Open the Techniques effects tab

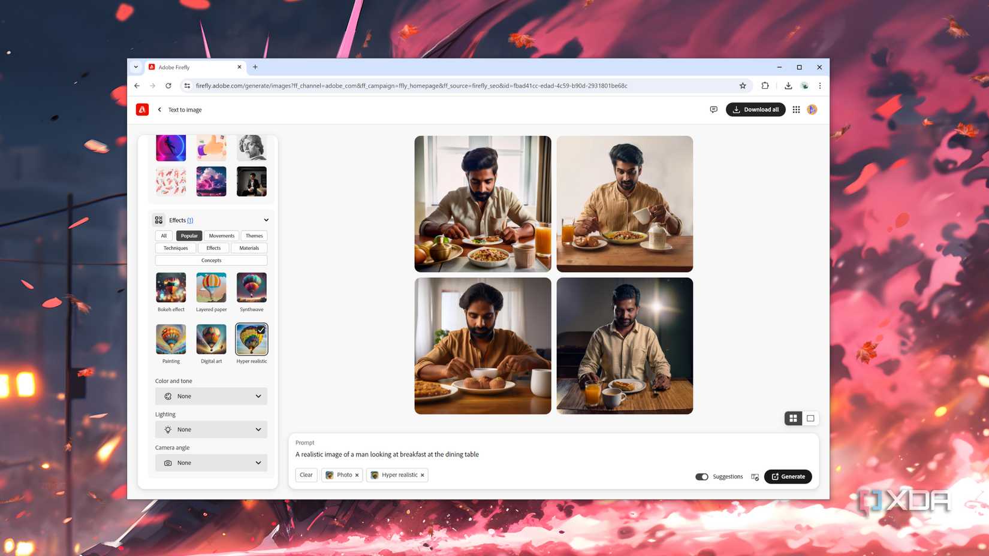point(176,248)
